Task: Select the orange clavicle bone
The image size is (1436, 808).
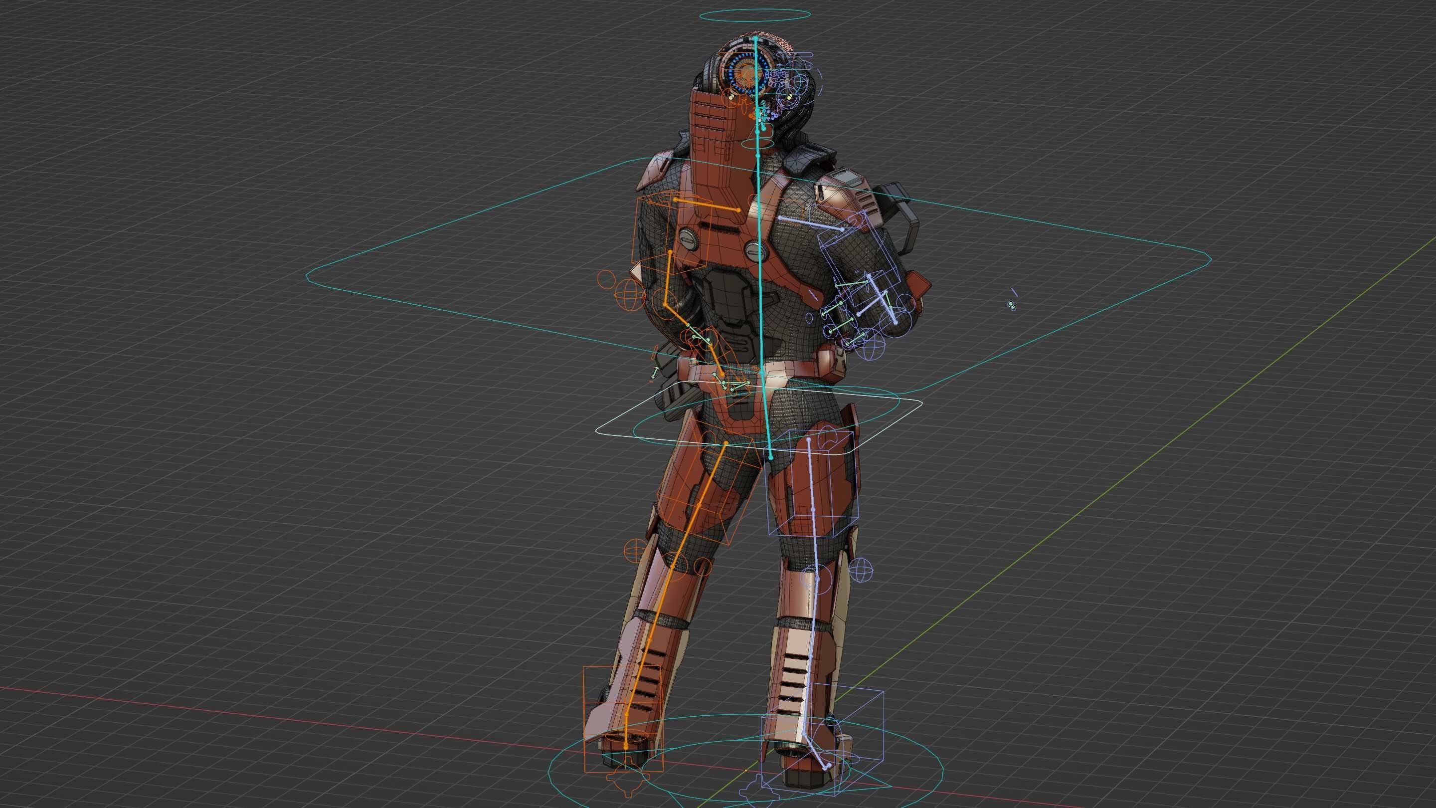Action: point(707,204)
